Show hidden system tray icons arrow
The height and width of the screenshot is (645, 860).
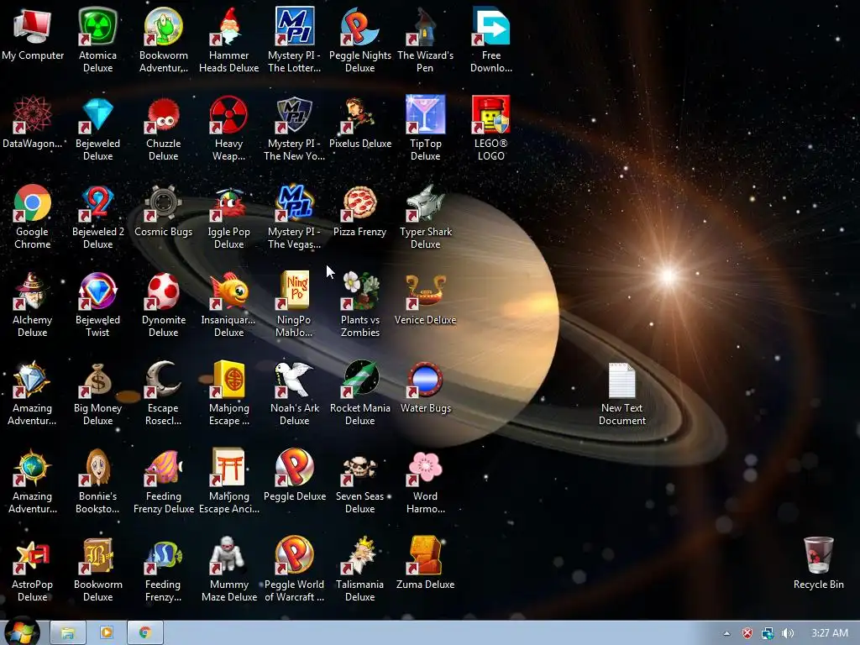click(726, 633)
